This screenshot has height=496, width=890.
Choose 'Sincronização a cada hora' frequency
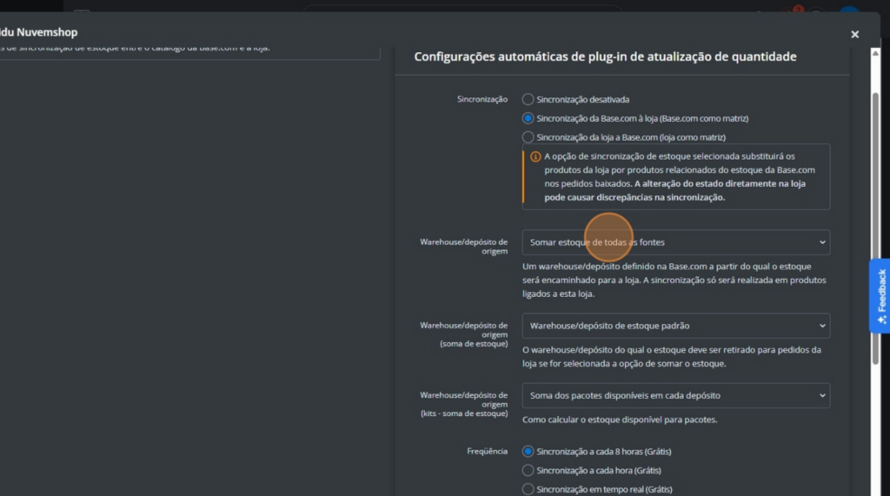coord(528,471)
